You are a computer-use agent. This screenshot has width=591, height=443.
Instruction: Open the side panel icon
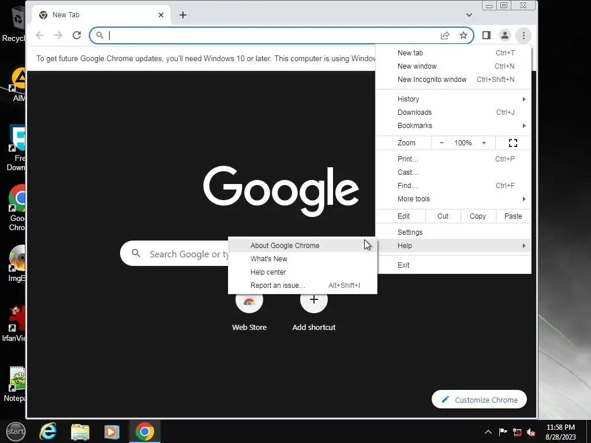tap(486, 35)
